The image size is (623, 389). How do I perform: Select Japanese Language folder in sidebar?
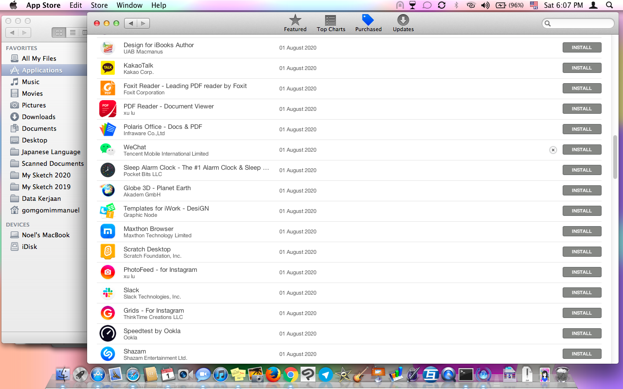(44, 152)
